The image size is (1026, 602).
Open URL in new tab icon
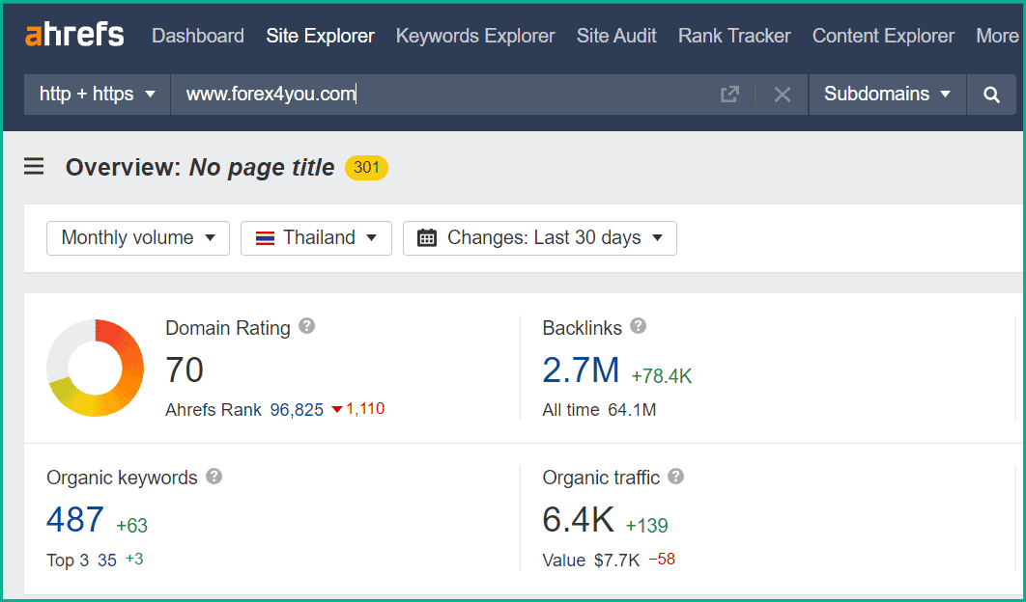[729, 95]
